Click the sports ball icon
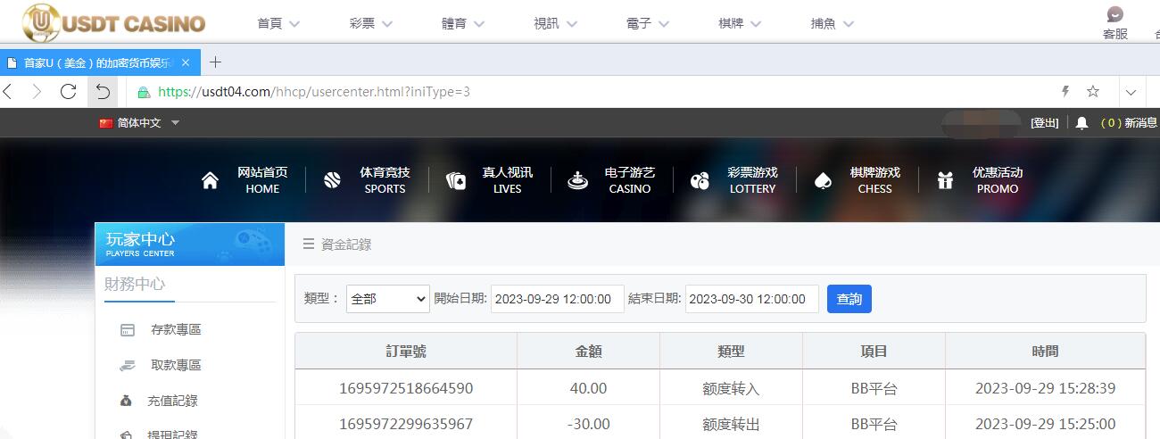 333,180
